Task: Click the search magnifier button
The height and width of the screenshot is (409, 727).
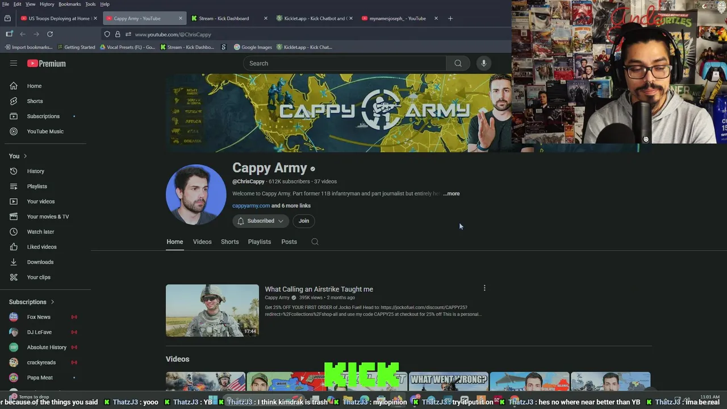Action: tap(458, 63)
